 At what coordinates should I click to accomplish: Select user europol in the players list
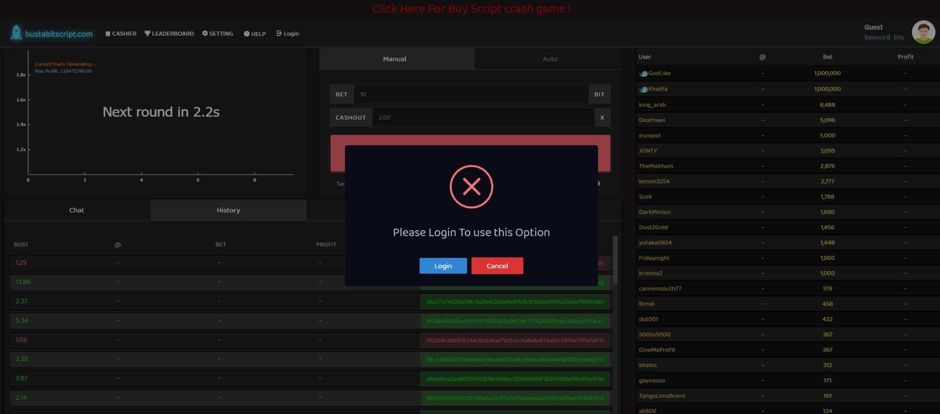(649, 135)
